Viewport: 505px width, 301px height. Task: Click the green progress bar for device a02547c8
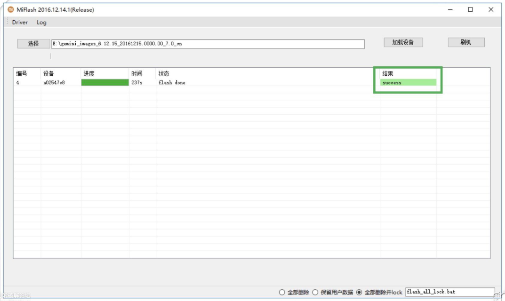click(x=105, y=83)
